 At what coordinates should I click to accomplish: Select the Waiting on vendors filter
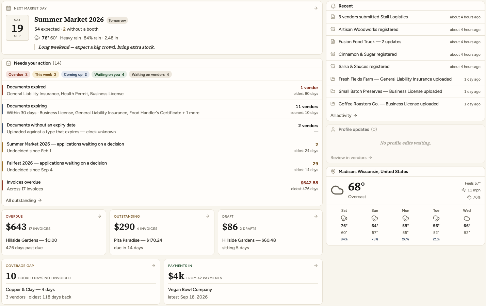tap(150, 74)
